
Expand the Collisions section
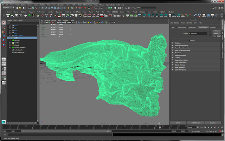tap(195, 43)
